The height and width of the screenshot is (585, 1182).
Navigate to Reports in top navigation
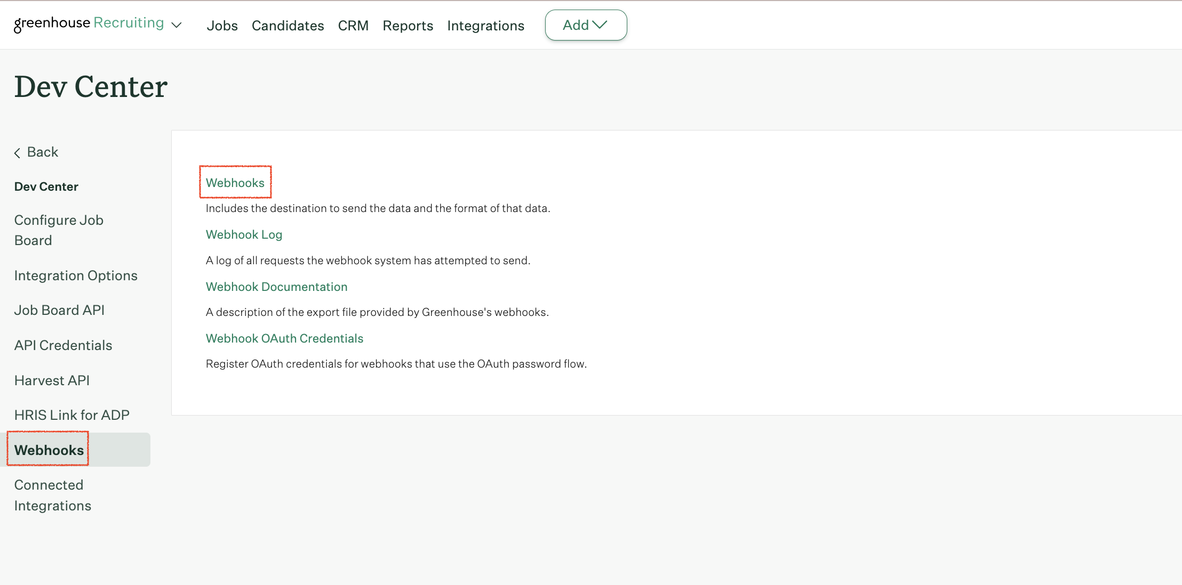pos(408,26)
